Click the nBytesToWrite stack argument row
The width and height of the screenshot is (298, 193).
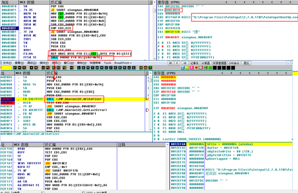[x=231, y=152]
